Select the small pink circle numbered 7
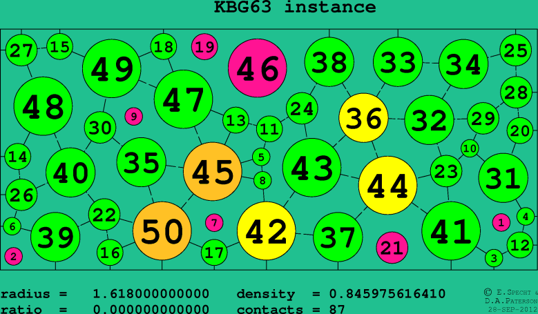The image size is (538, 314). tap(215, 223)
